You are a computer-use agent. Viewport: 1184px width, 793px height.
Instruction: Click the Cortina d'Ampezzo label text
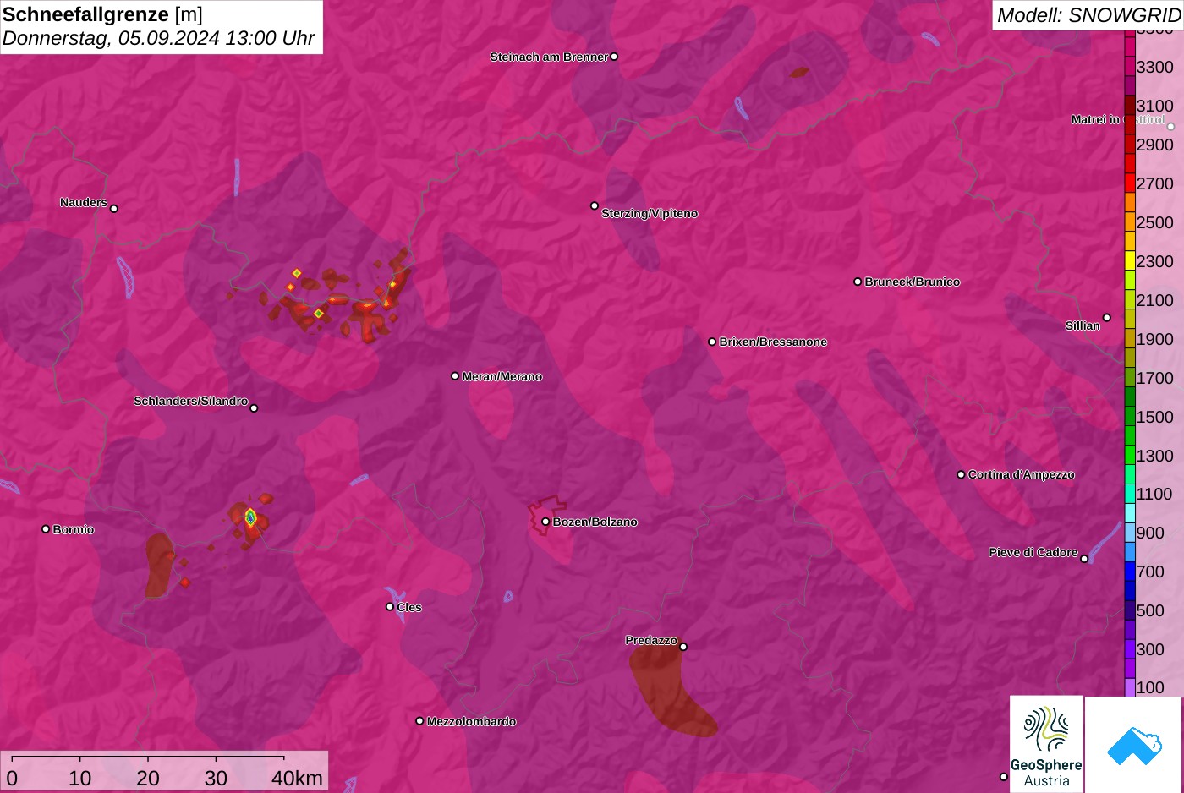coord(1022,474)
